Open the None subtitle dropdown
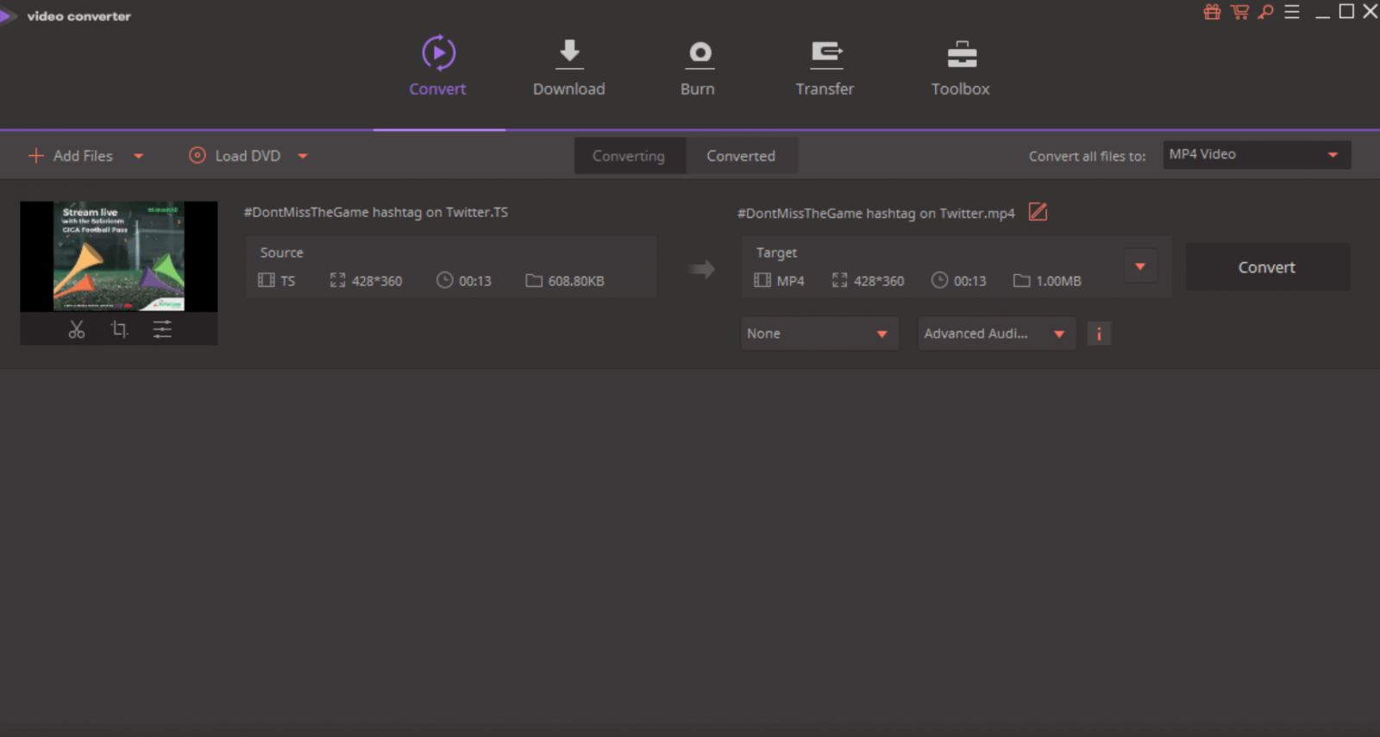 coord(818,334)
